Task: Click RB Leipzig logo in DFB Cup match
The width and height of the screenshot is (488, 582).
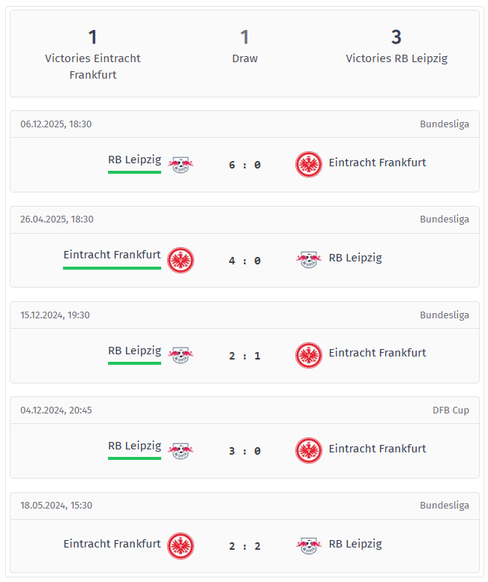Action: [x=180, y=450]
